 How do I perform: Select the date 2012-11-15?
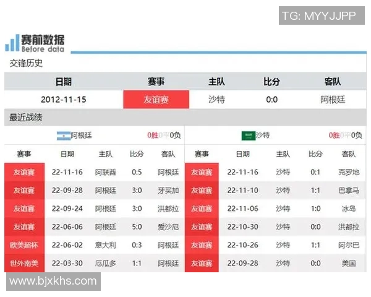[64, 100]
